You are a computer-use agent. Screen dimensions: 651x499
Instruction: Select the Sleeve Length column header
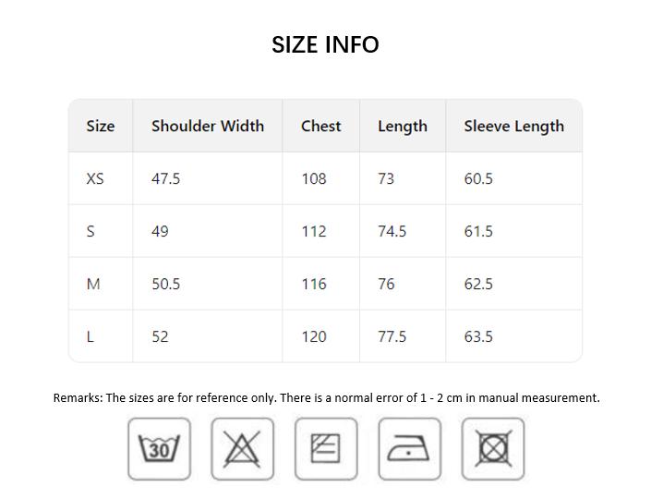tap(514, 127)
